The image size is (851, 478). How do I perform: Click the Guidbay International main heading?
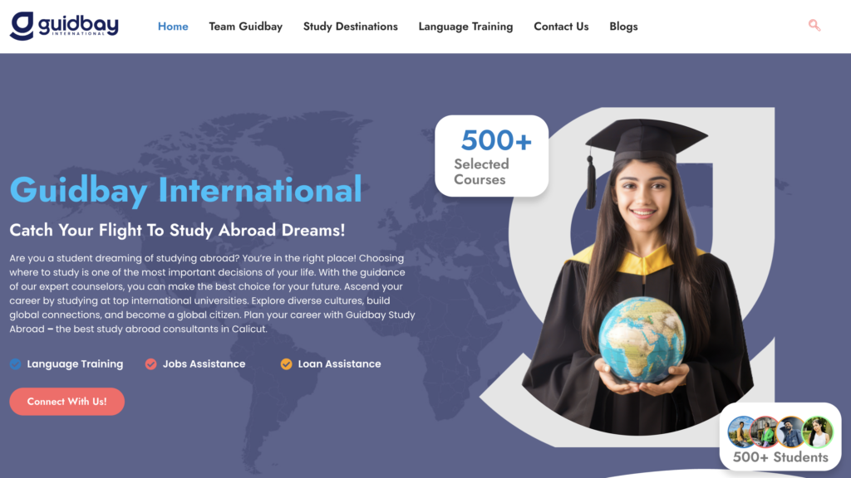click(185, 189)
